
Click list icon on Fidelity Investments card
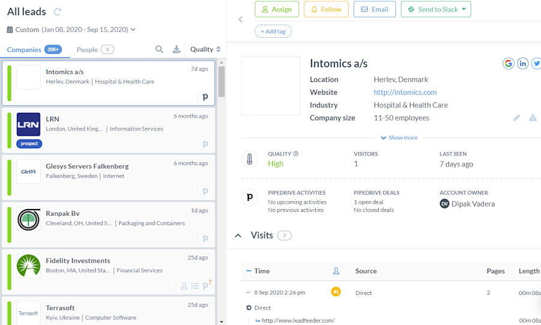coord(195,286)
